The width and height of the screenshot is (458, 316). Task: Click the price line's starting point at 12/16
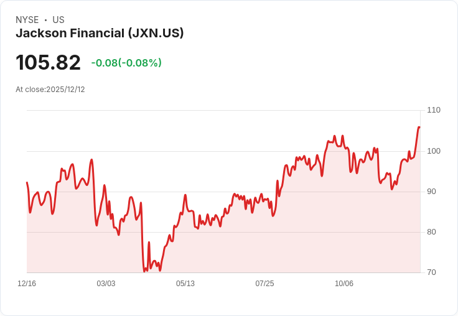(27, 182)
